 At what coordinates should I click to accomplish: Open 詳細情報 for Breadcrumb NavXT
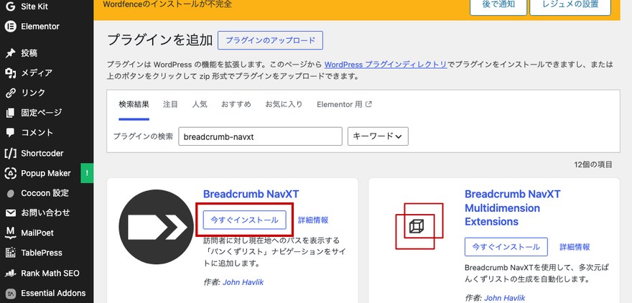coord(313,220)
